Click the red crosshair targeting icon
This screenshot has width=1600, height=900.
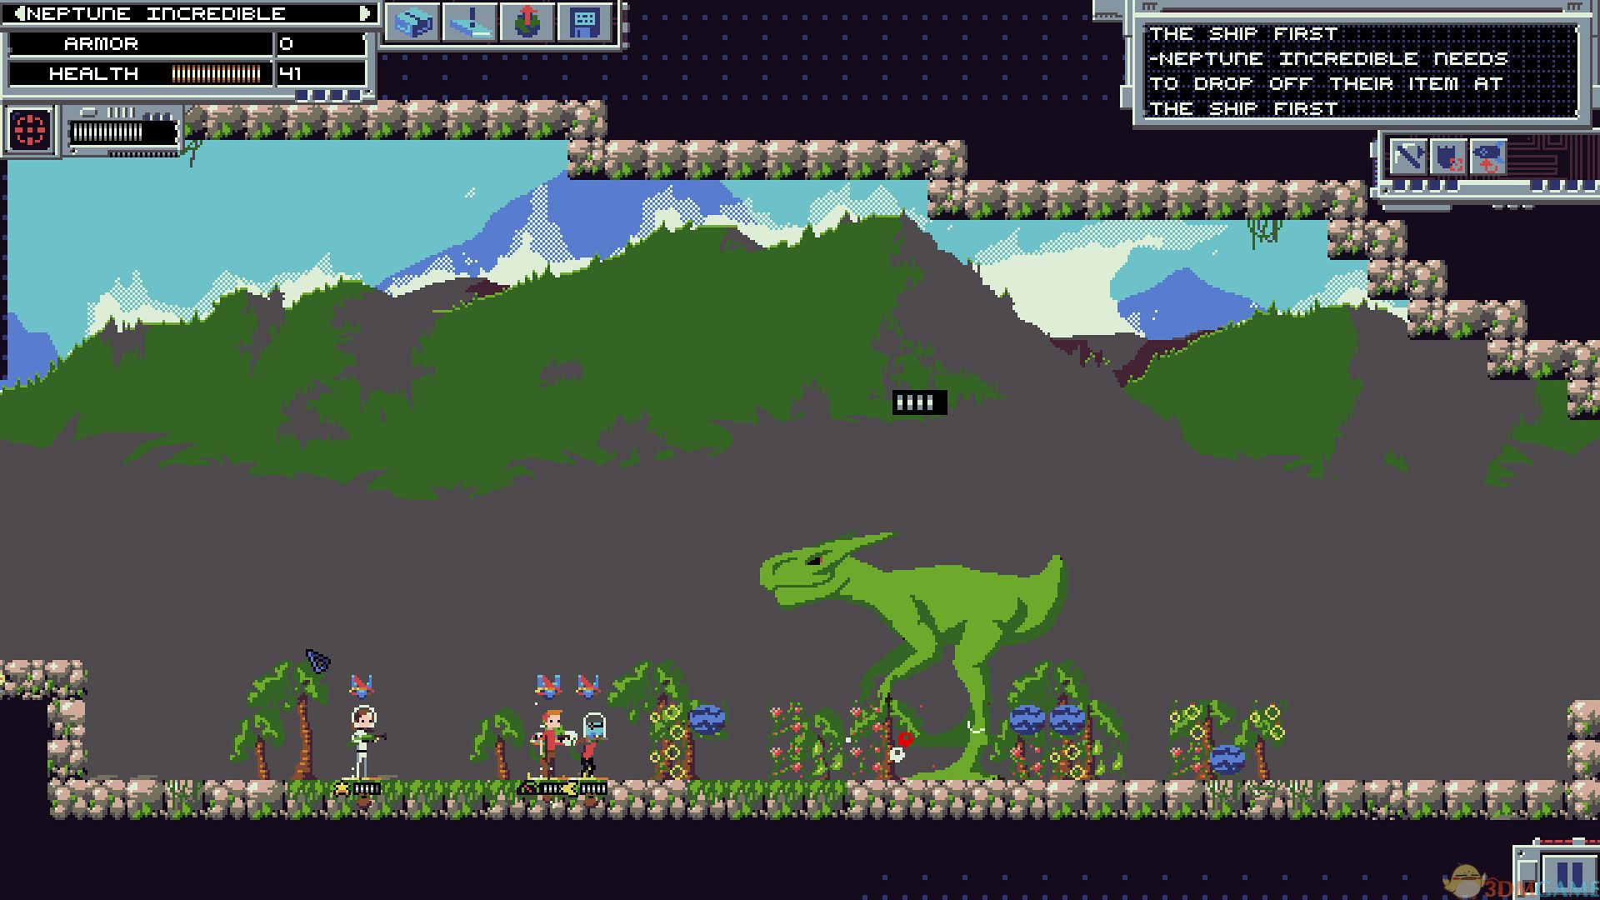(x=30, y=130)
